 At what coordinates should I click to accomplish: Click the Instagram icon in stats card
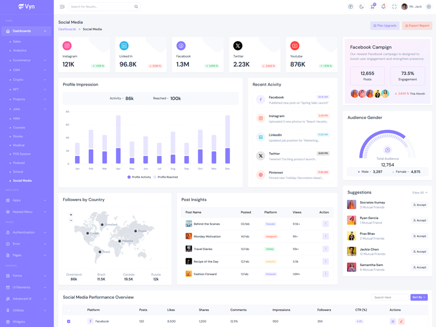67,46
